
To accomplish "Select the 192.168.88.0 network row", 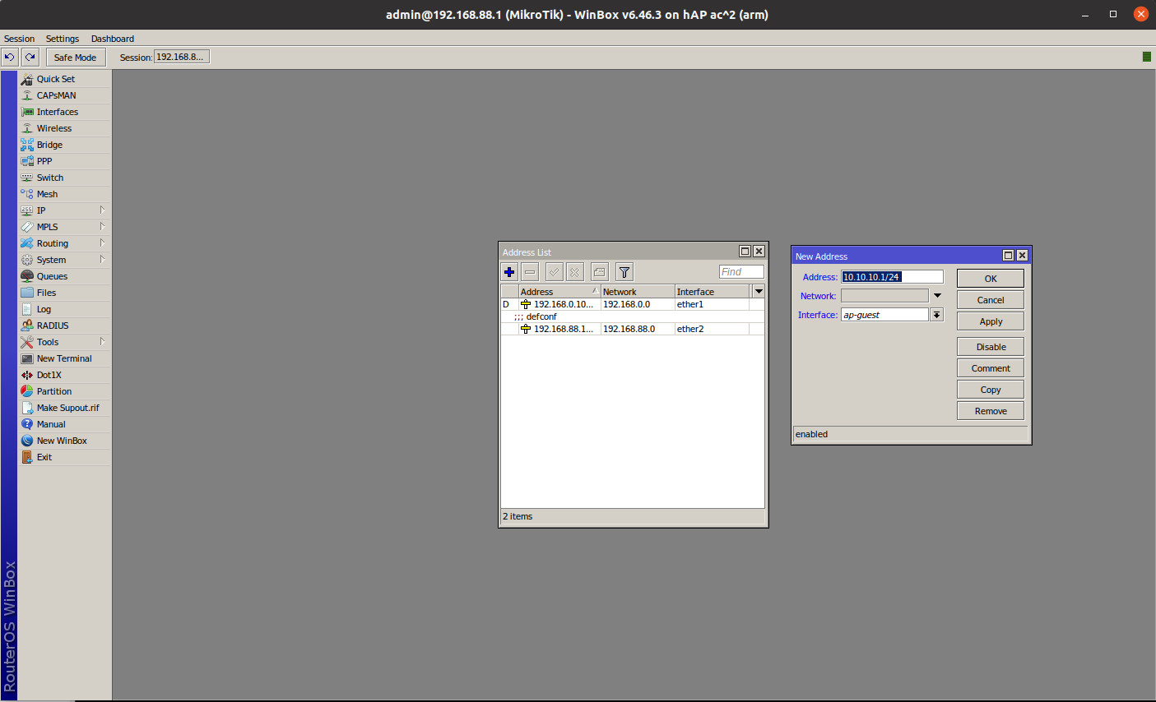I will pyautogui.click(x=633, y=329).
